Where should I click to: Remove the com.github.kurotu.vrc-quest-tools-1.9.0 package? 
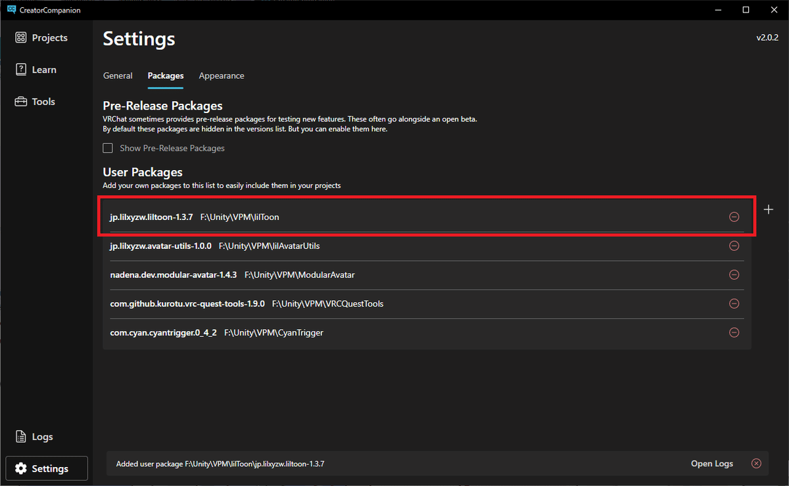(x=734, y=303)
